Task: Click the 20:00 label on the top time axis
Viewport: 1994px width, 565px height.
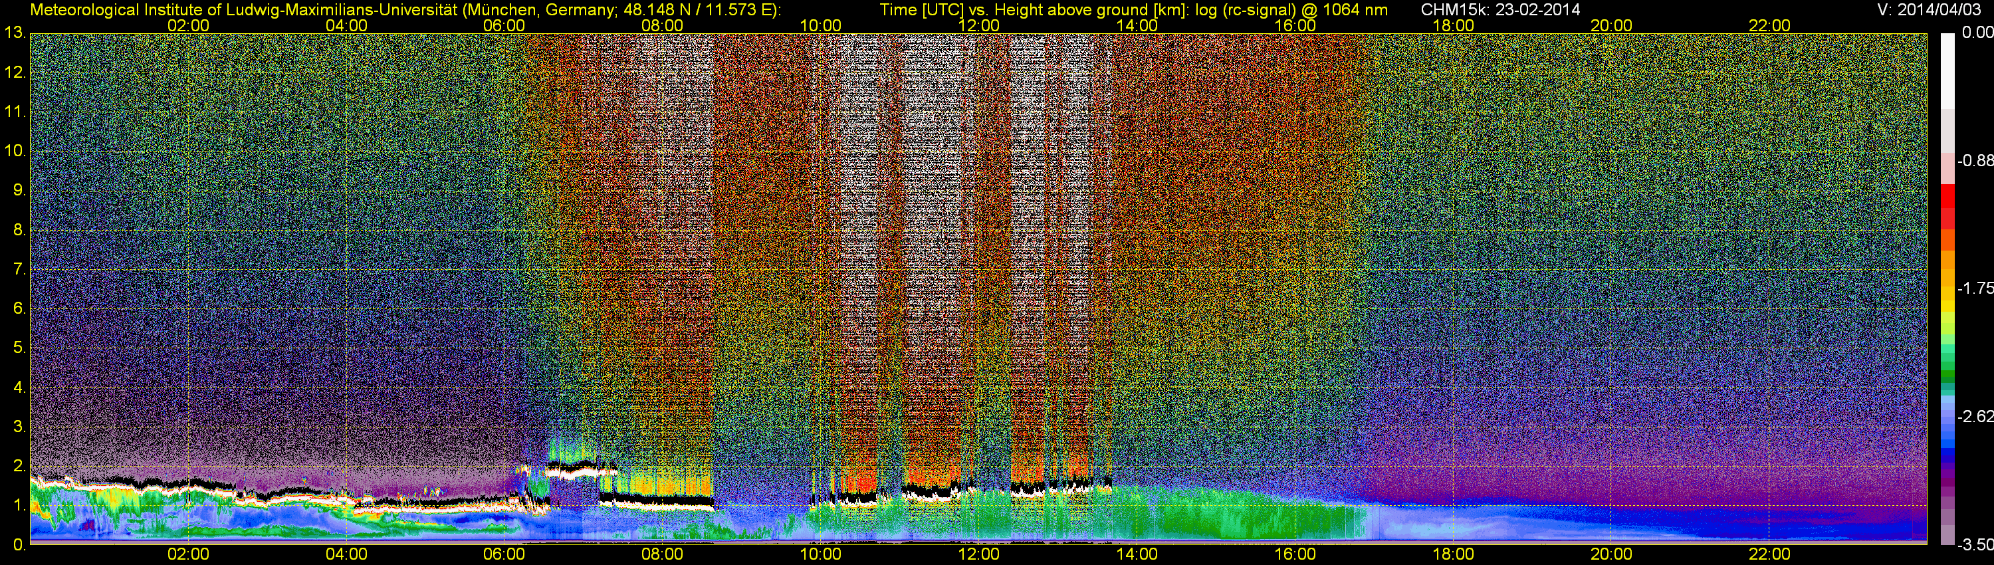Action: [x=1612, y=25]
